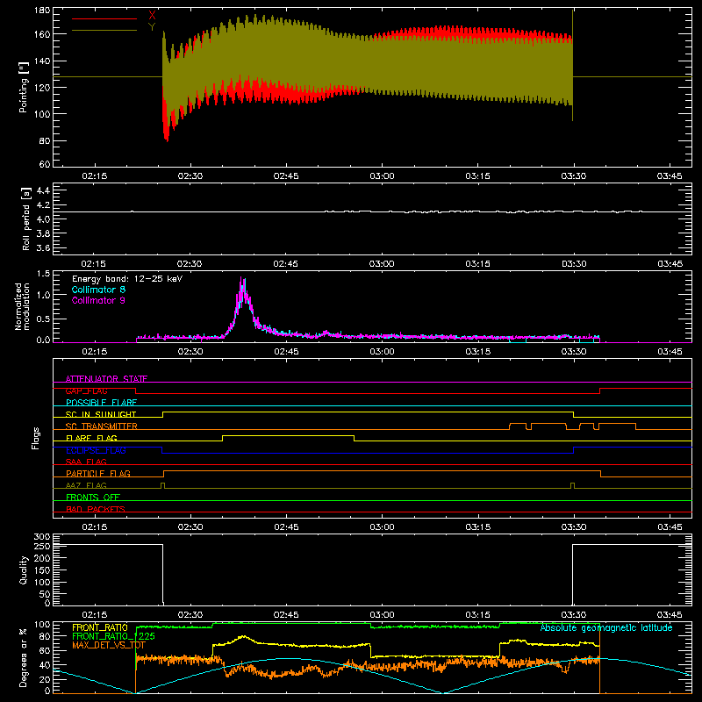Click the olive Y legend line in pointing plot
The height and width of the screenshot is (702, 702).
click(x=104, y=30)
